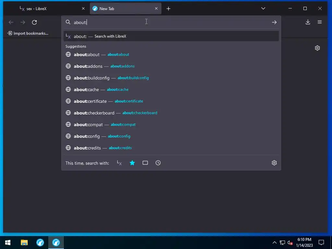Click Import bookmarks button
Screen dimensions: 332x249
click(28, 33)
